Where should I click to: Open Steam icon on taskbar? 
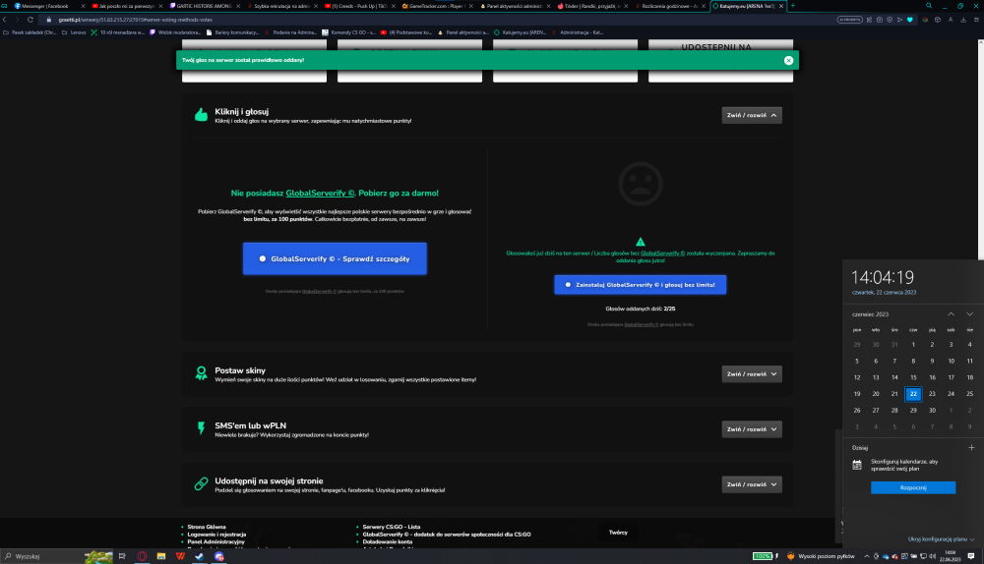click(200, 556)
